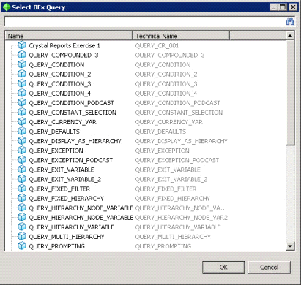Click technical name QUERY_DISPLAY_AS_HIERARCHY

(x=182, y=141)
